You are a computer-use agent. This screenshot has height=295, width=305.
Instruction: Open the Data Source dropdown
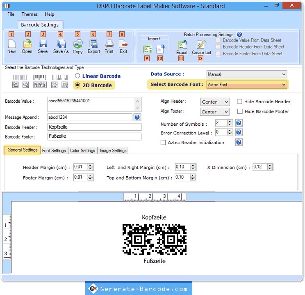coord(247,74)
